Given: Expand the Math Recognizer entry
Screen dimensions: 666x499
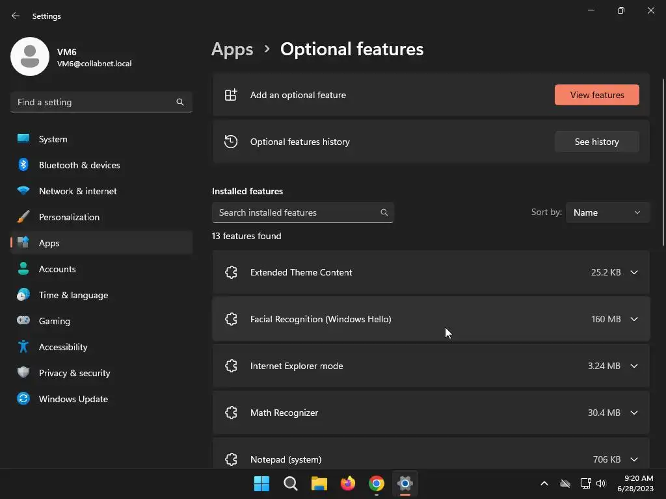Looking at the screenshot, I should 634,413.
